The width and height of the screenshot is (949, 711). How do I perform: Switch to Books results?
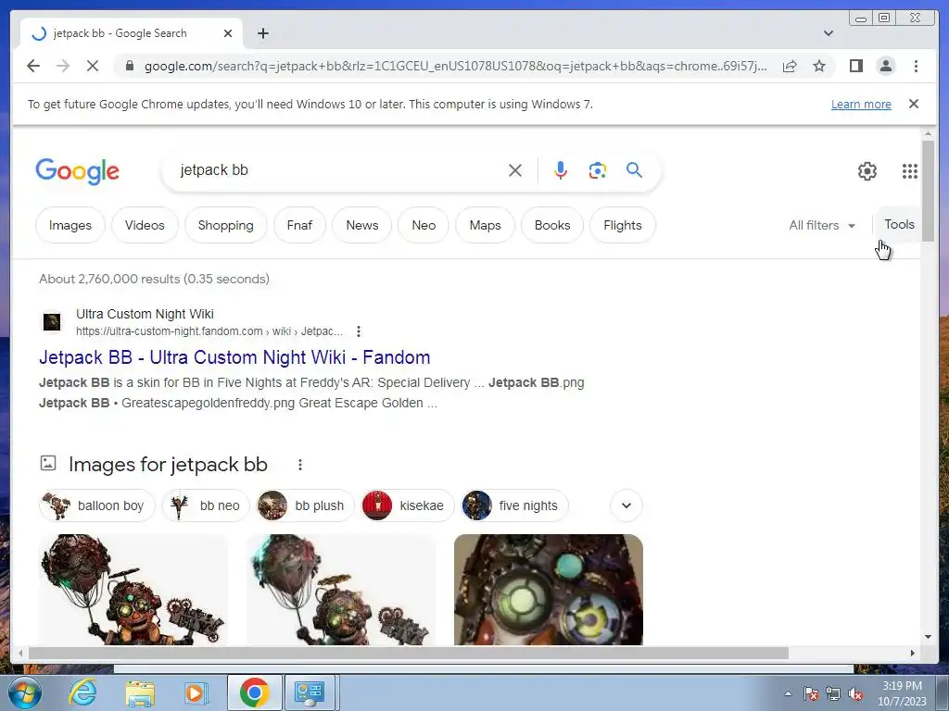tap(552, 225)
